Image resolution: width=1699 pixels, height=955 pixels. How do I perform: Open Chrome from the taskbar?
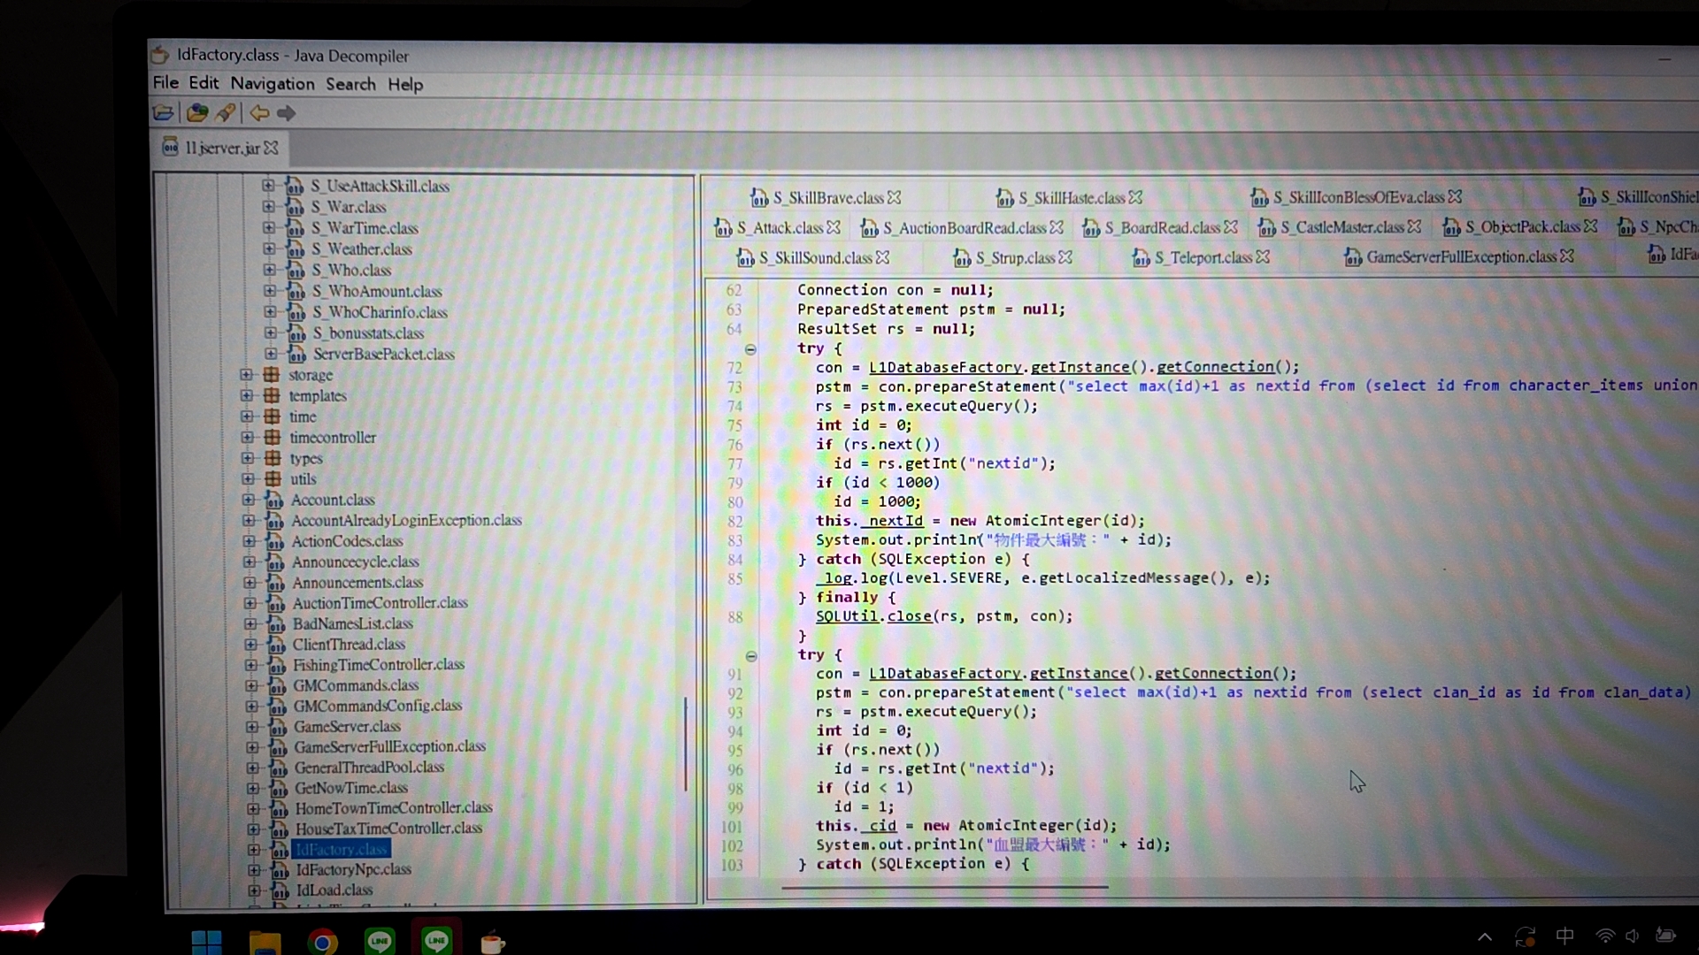click(x=322, y=943)
